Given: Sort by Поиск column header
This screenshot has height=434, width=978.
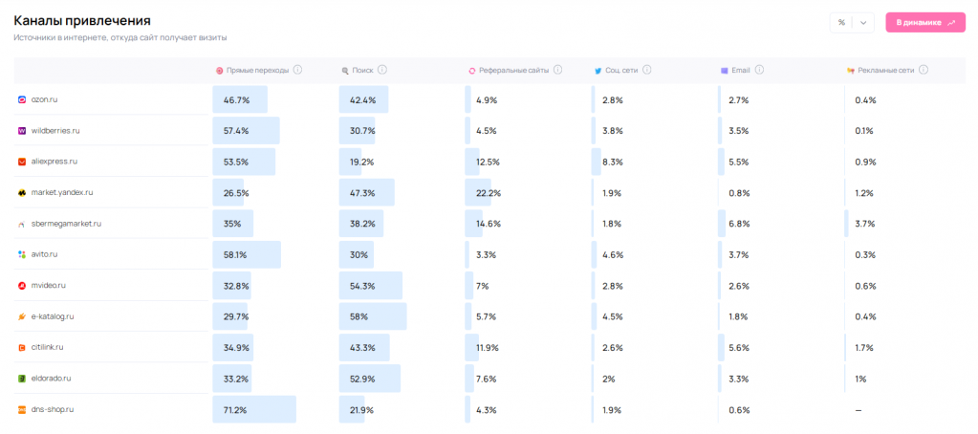Looking at the screenshot, I should tap(362, 70).
